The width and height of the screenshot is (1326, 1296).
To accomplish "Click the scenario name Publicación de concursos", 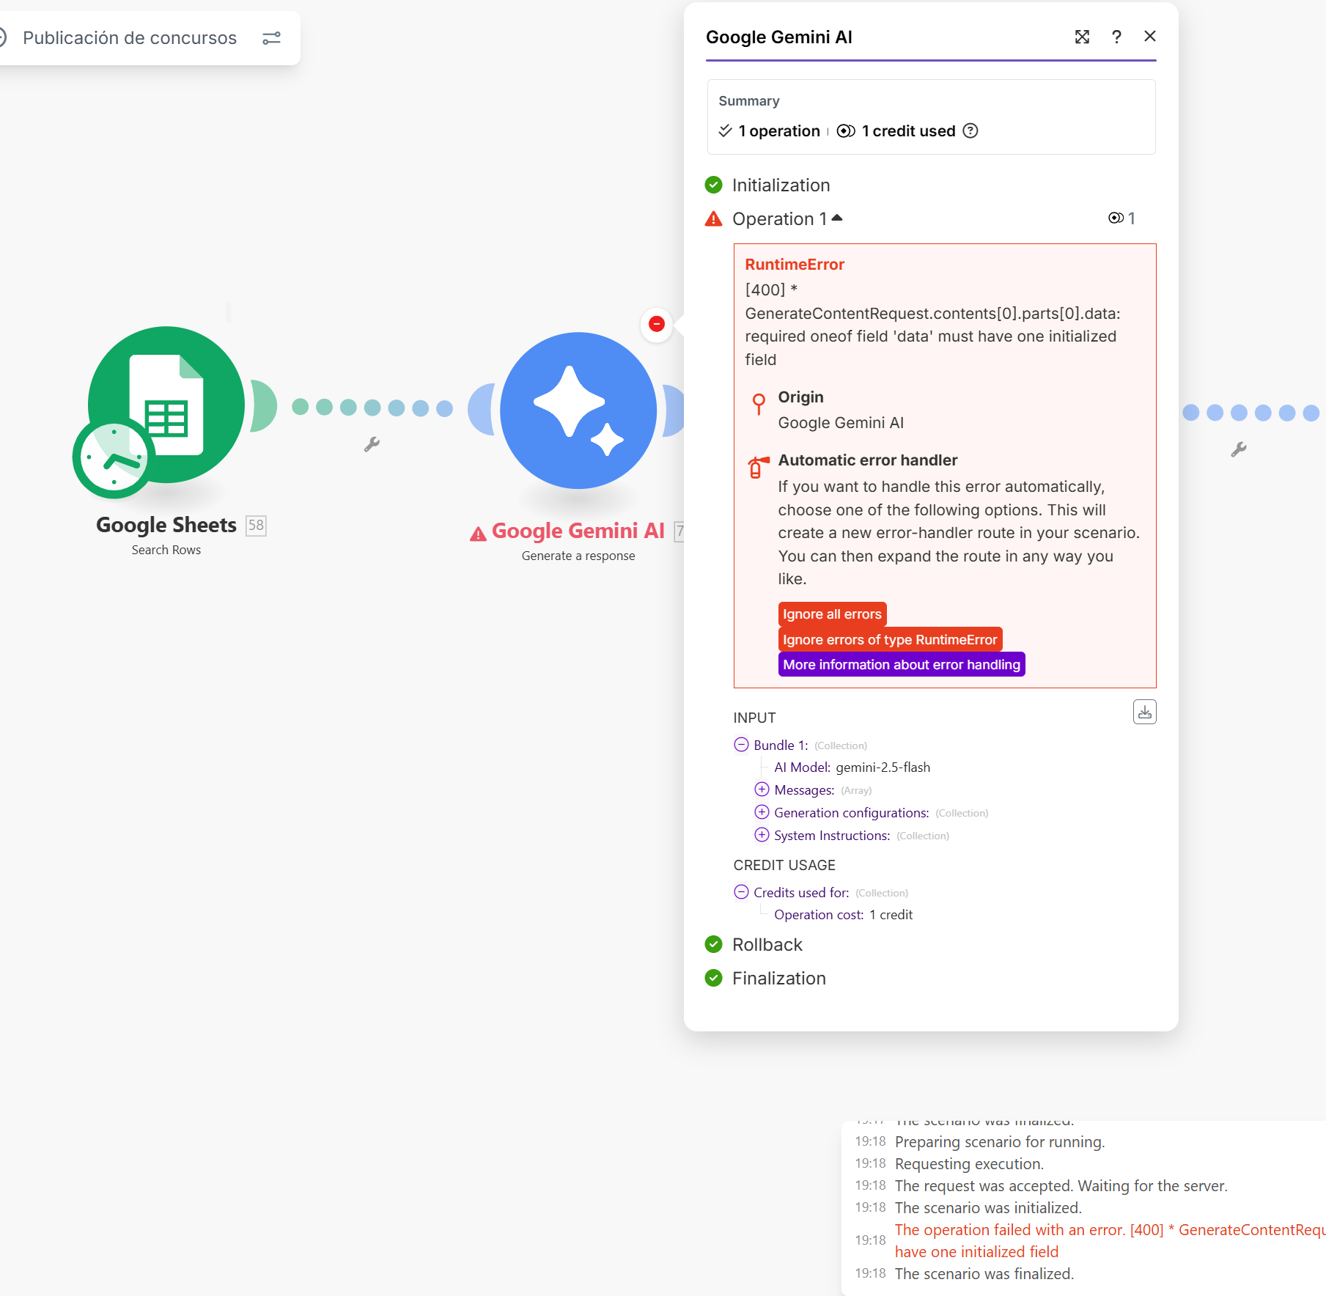I will [130, 38].
